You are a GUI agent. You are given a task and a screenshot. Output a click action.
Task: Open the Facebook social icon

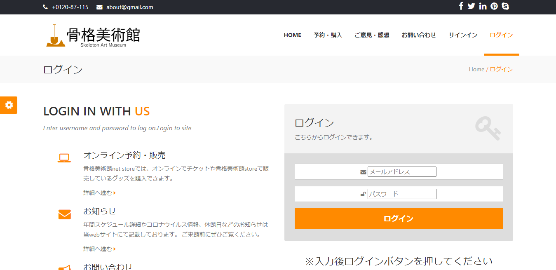point(461,6)
